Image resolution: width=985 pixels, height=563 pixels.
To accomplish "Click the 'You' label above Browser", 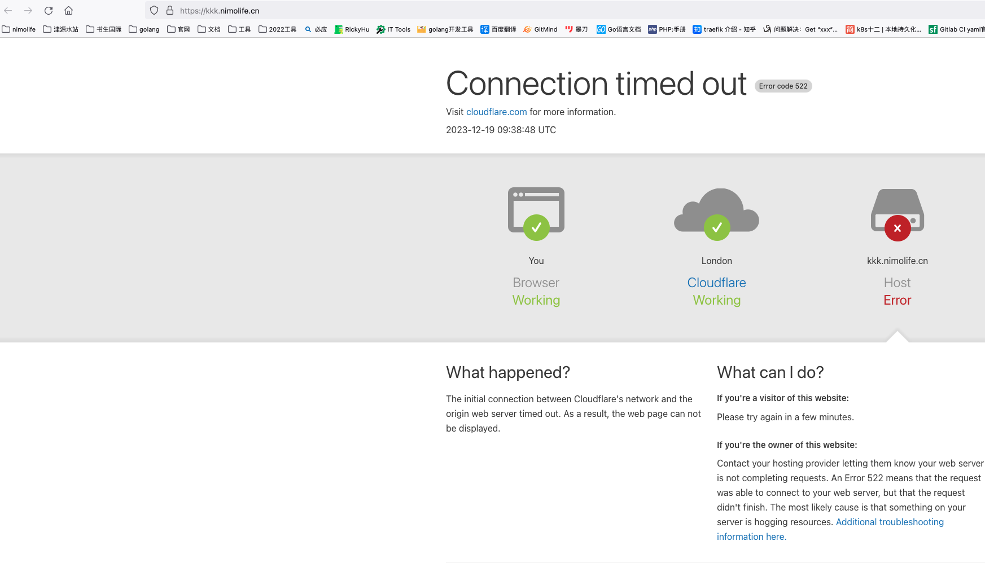I will coord(536,261).
